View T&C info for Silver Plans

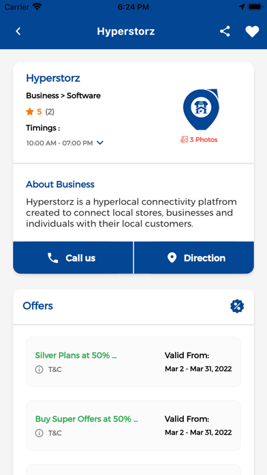click(x=48, y=370)
